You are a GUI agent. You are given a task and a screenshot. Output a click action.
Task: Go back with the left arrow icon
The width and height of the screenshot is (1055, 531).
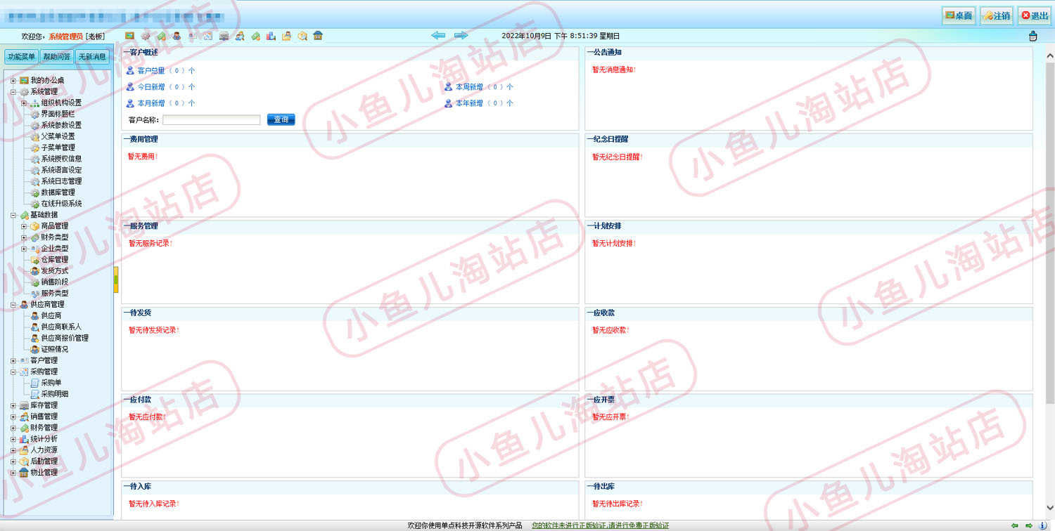pyautogui.click(x=438, y=35)
